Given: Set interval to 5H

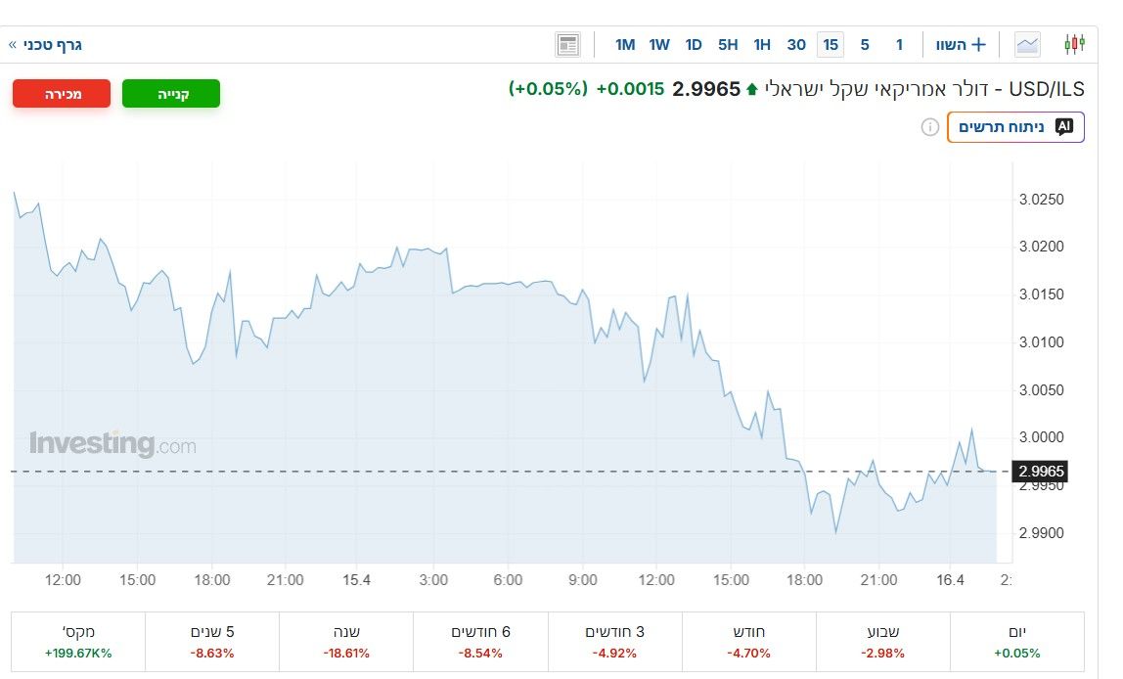Looking at the screenshot, I should [728, 44].
